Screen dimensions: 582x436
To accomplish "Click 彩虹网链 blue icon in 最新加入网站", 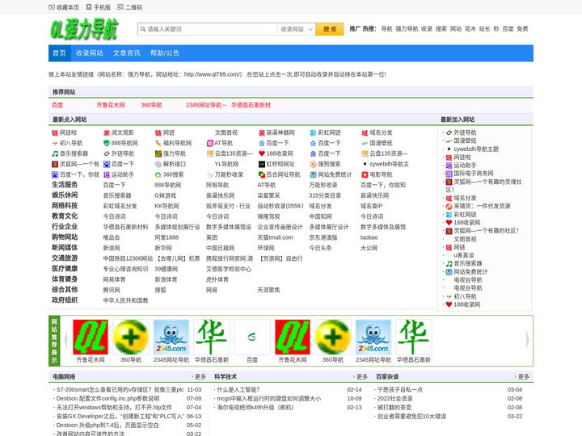I will tap(449, 215).
